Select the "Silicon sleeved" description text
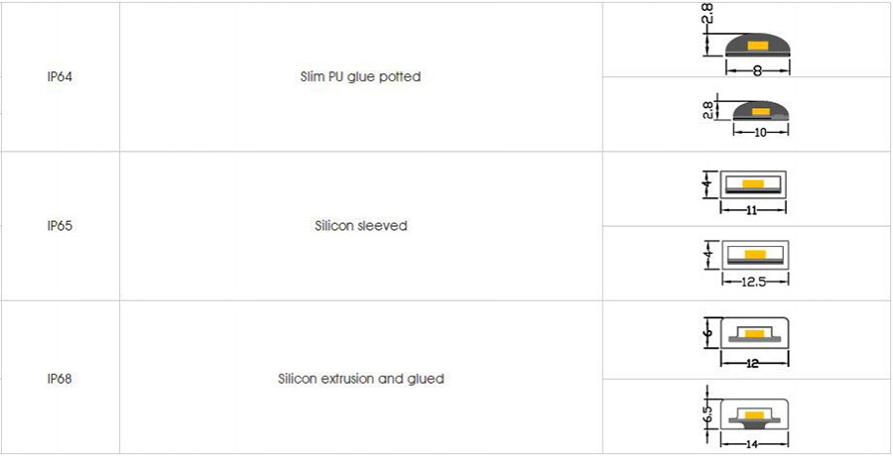 (x=360, y=226)
